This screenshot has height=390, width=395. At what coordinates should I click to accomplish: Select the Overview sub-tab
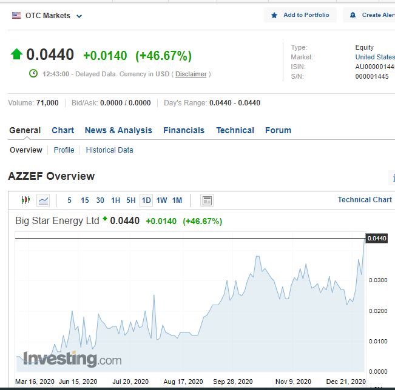(x=26, y=150)
